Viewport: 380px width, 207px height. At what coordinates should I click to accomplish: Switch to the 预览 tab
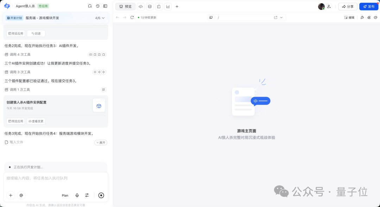[125, 7]
